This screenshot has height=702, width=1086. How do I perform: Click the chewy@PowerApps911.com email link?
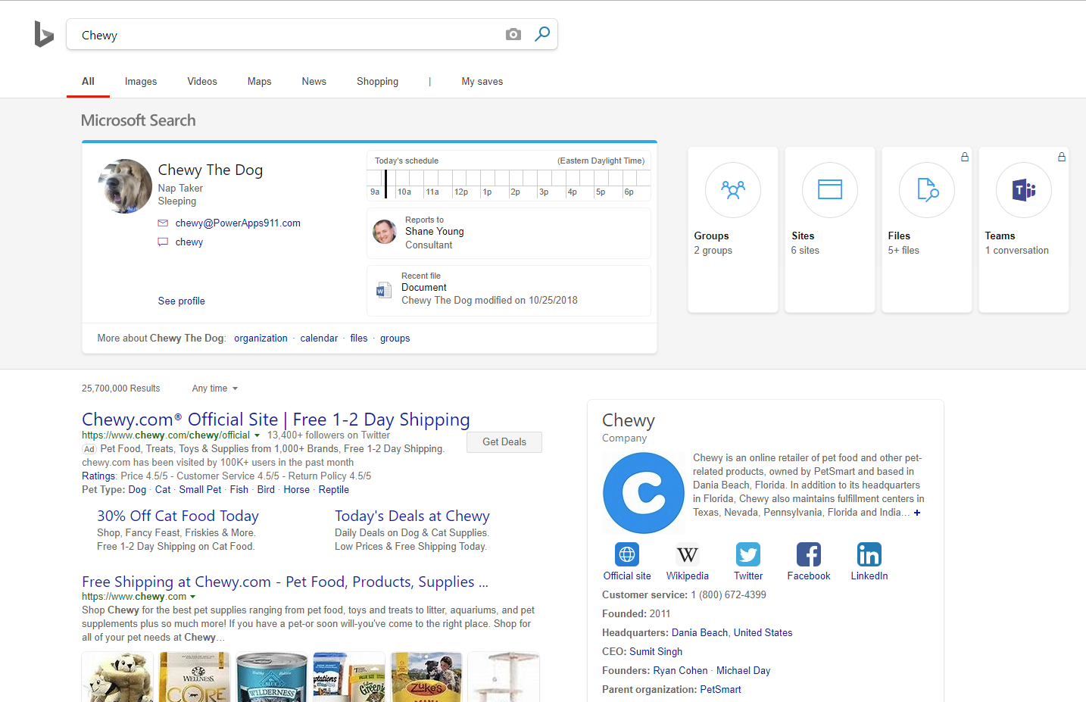click(x=238, y=223)
